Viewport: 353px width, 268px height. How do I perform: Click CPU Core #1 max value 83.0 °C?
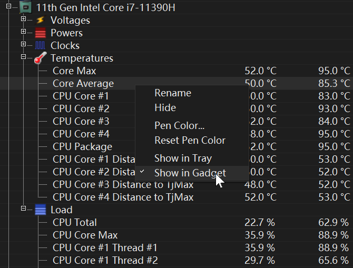[334, 96]
